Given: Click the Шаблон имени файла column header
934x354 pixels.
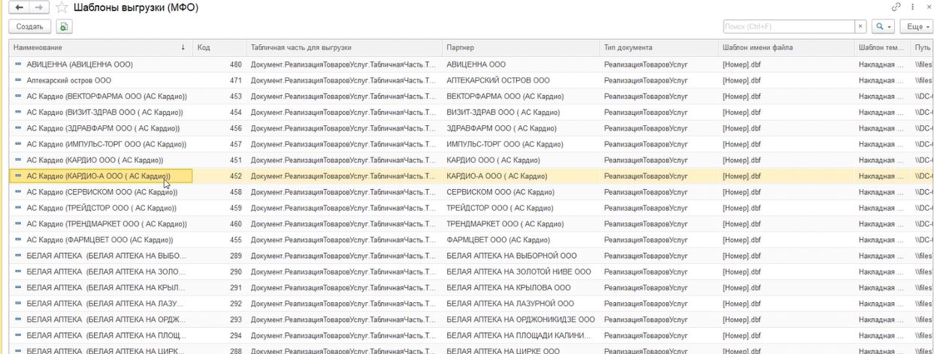Looking at the screenshot, I should tap(785, 47).
